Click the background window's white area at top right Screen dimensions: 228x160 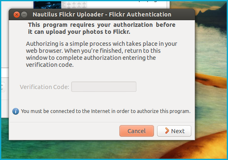127,5
